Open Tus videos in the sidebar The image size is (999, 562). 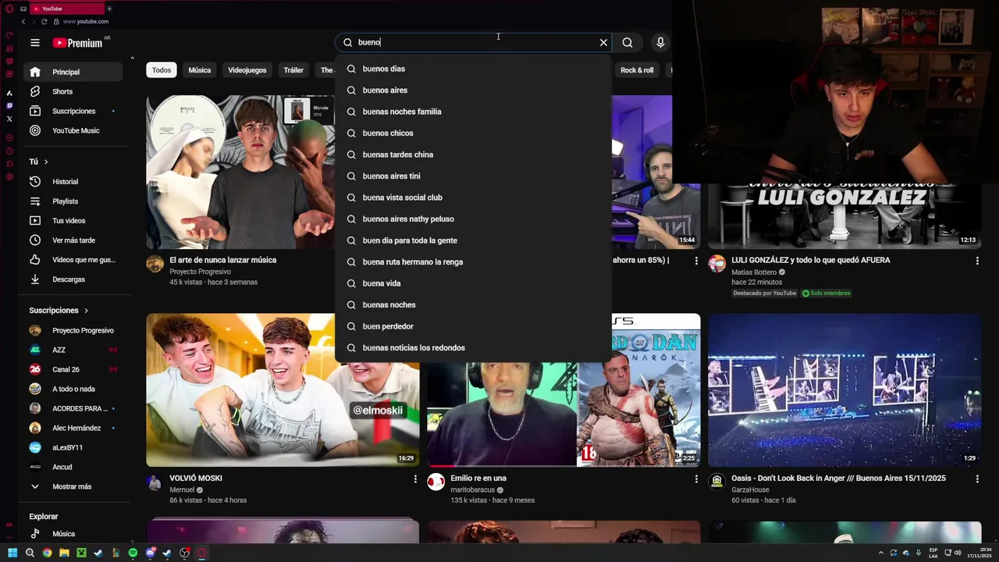(x=73, y=221)
